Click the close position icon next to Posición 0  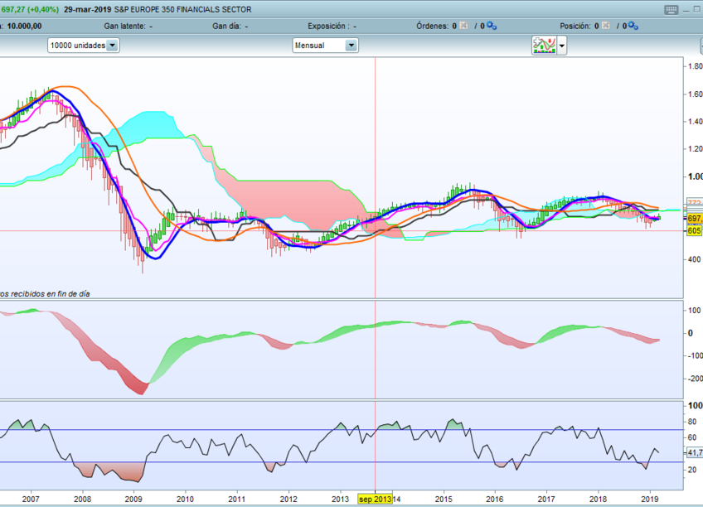606,26
